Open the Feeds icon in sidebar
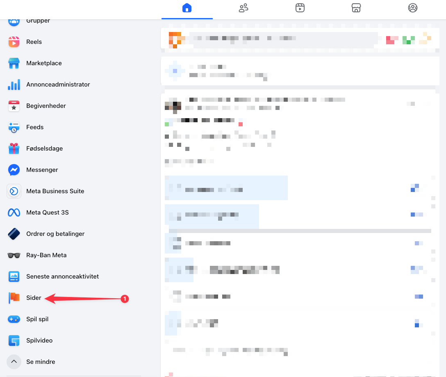 [x=14, y=127]
